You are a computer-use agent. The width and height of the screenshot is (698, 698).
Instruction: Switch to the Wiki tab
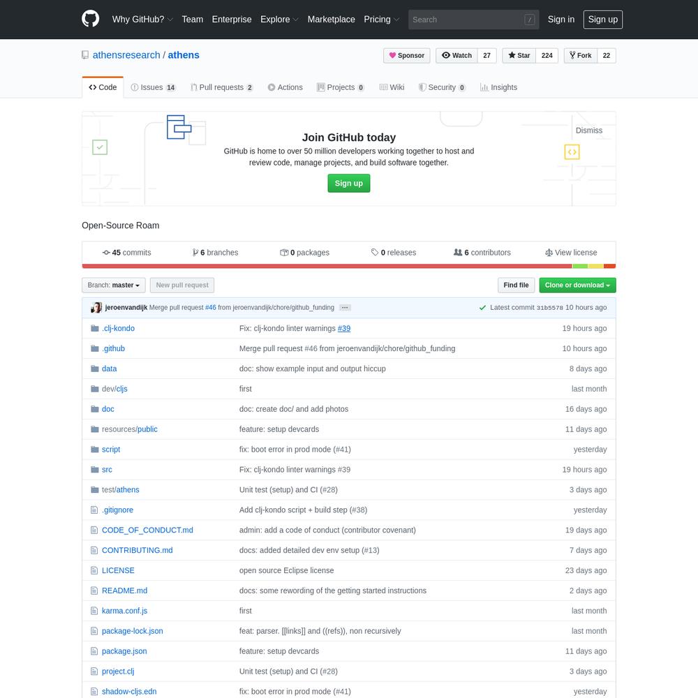[x=392, y=87]
